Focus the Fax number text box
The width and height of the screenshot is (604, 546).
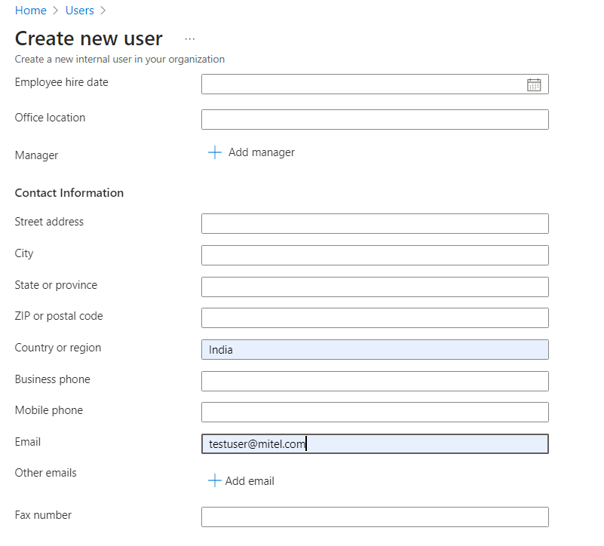375,517
